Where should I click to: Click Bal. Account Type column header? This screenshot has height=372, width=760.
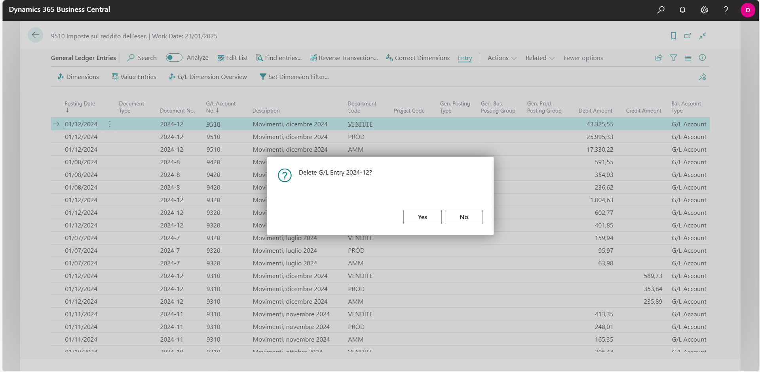686,107
